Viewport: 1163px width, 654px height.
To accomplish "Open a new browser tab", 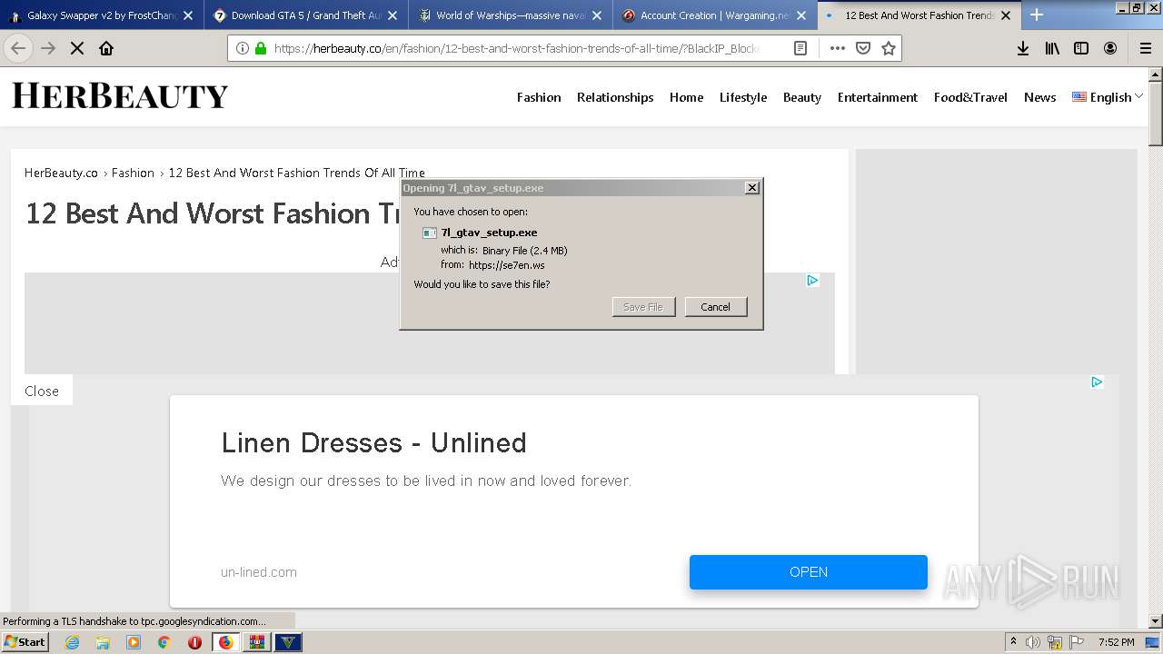I will tap(1037, 15).
